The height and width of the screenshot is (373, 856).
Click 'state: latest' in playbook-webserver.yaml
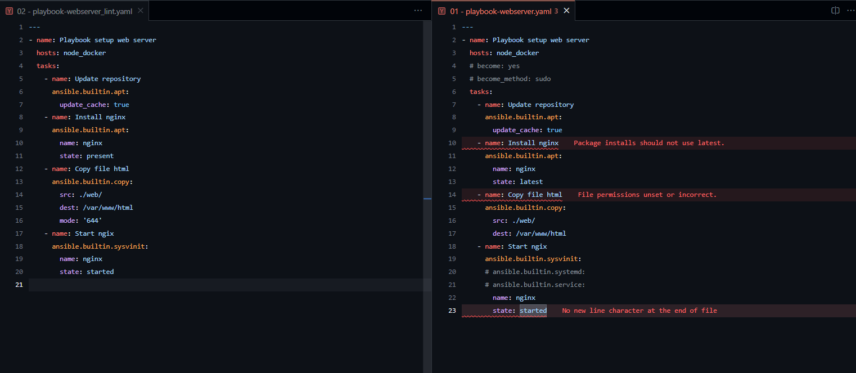pyautogui.click(x=518, y=182)
